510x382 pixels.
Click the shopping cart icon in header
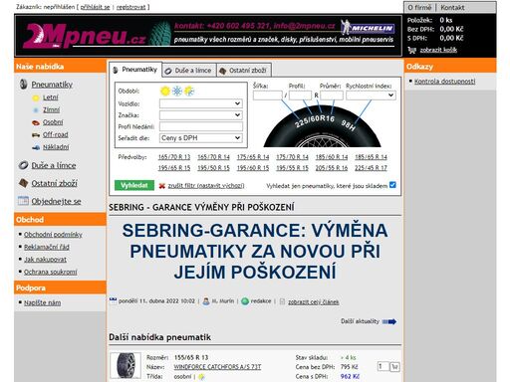coord(412,50)
